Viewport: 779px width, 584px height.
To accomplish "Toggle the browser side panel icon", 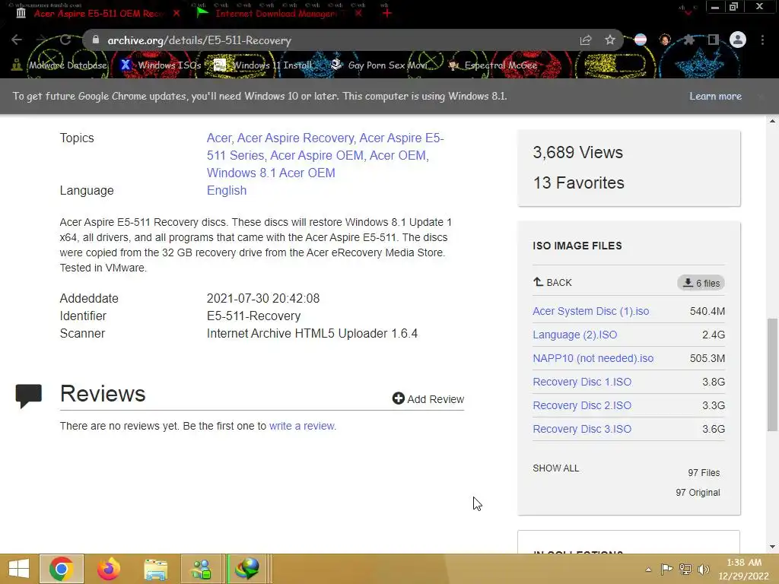I will [x=714, y=40].
